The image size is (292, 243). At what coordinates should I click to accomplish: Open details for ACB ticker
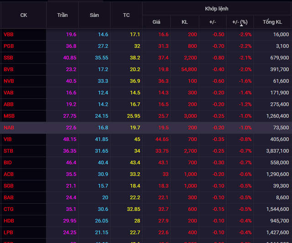point(9,174)
